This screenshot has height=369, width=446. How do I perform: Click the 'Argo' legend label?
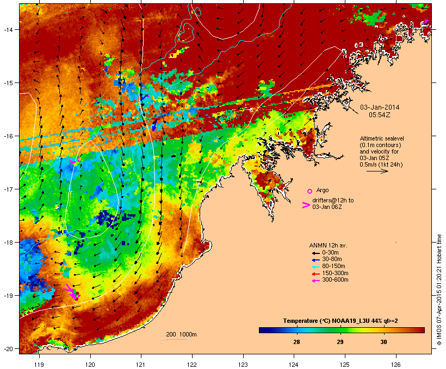pyautogui.click(x=323, y=190)
